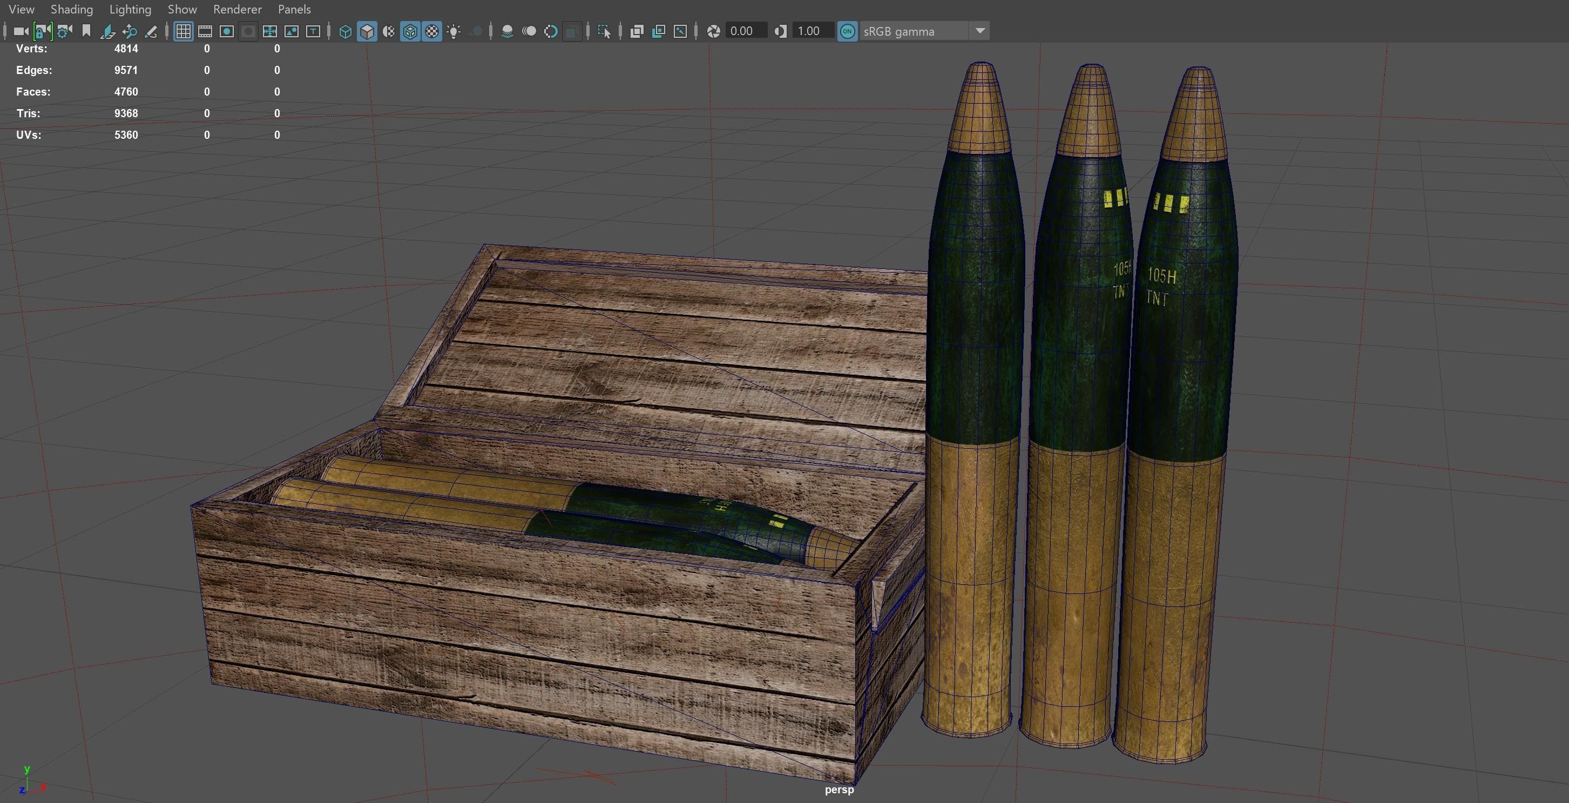Click the 'UVs:' count 5360
1569x803 pixels.
tap(126, 134)
